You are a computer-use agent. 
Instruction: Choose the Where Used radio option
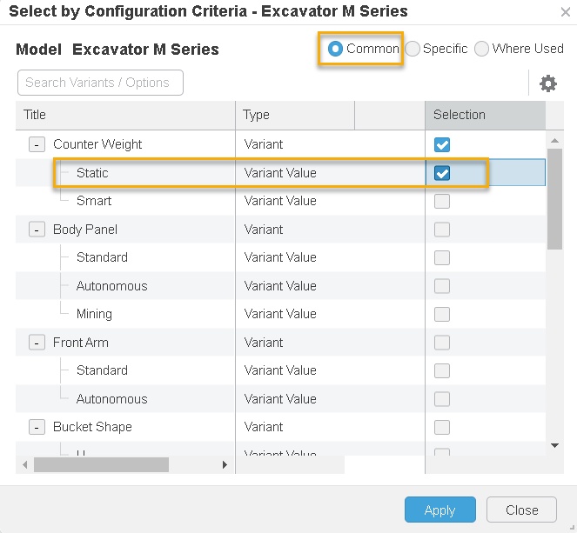pos(481,49)
